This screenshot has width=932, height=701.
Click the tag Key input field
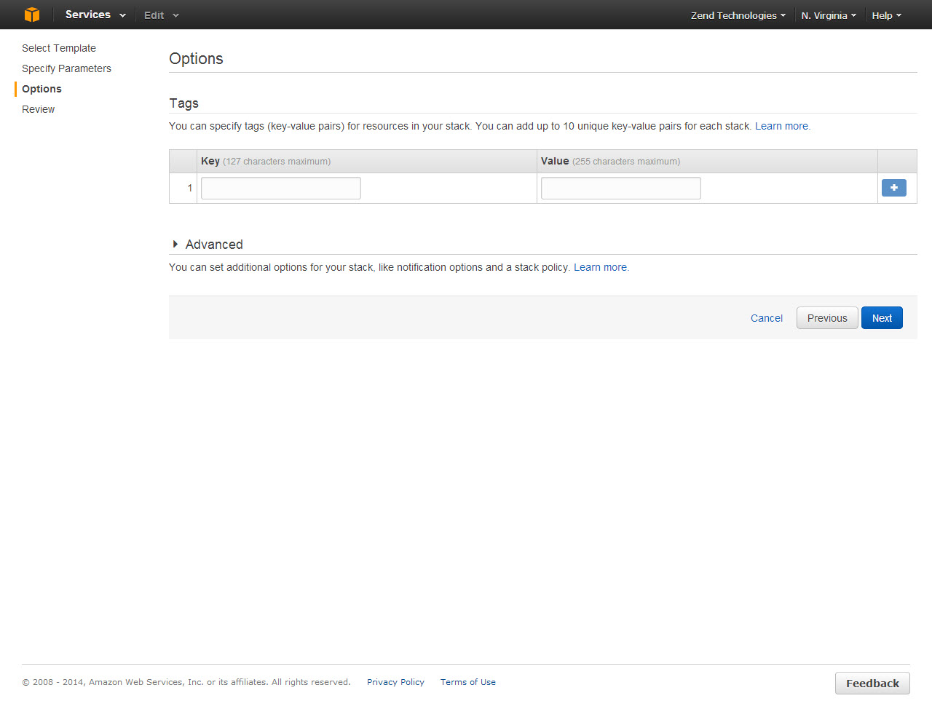coord(280,188)
